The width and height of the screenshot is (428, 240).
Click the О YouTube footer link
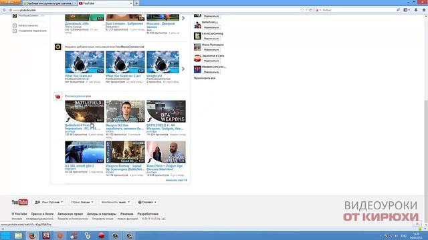pos(19,214)
